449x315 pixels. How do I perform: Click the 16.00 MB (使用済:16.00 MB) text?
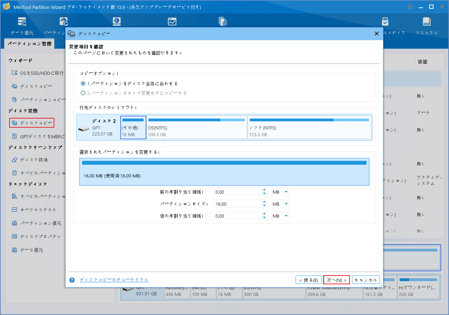[x=112, y=176]
